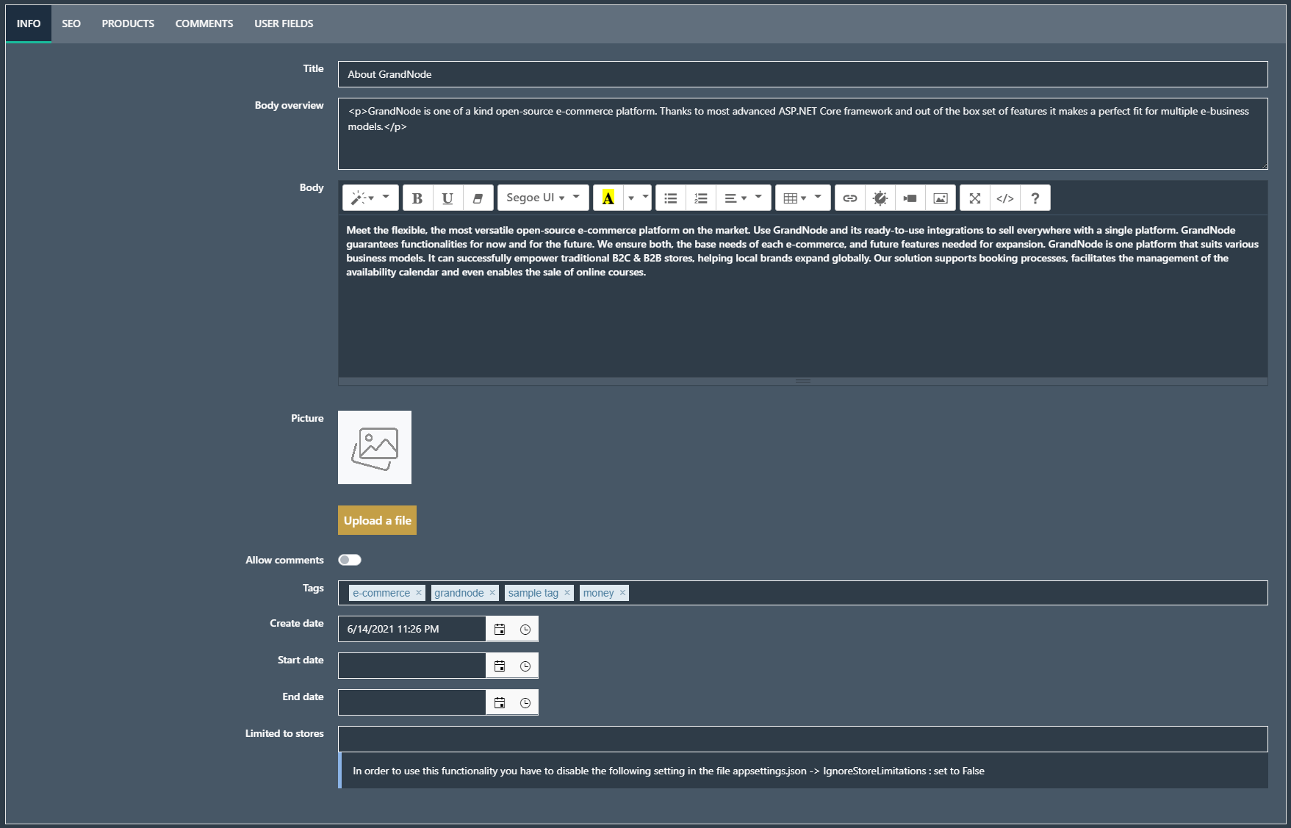Screen dimensions: 1291x828
Task: Insert an ordered numbered list
Action: [701, 198]
